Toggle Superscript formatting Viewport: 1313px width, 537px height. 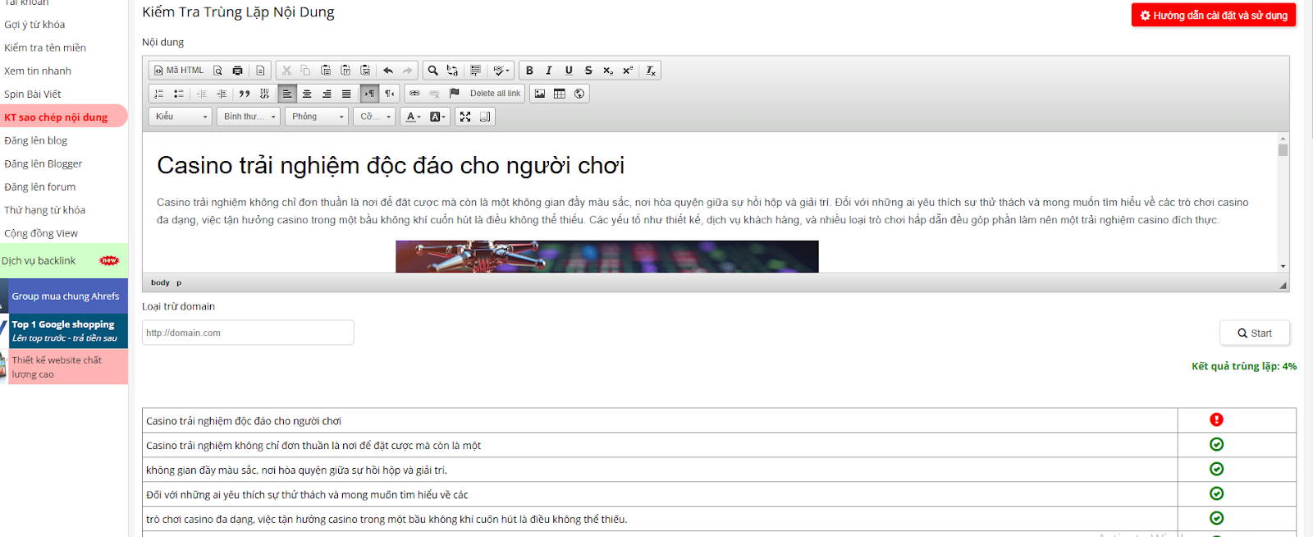tap(628, 71)
